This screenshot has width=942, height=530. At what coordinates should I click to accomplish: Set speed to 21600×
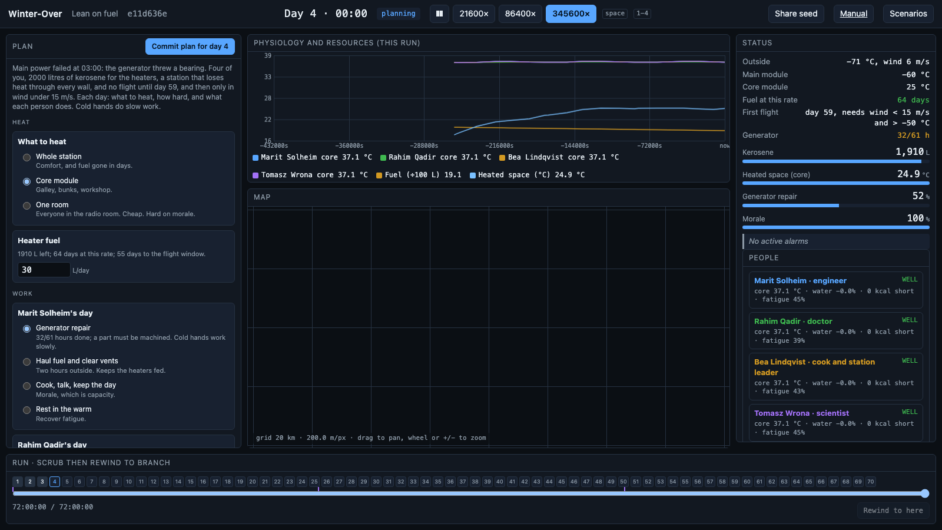pos(474,14)
